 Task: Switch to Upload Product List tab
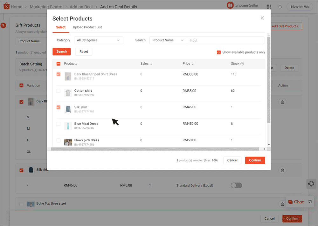(x=87, y=27)
